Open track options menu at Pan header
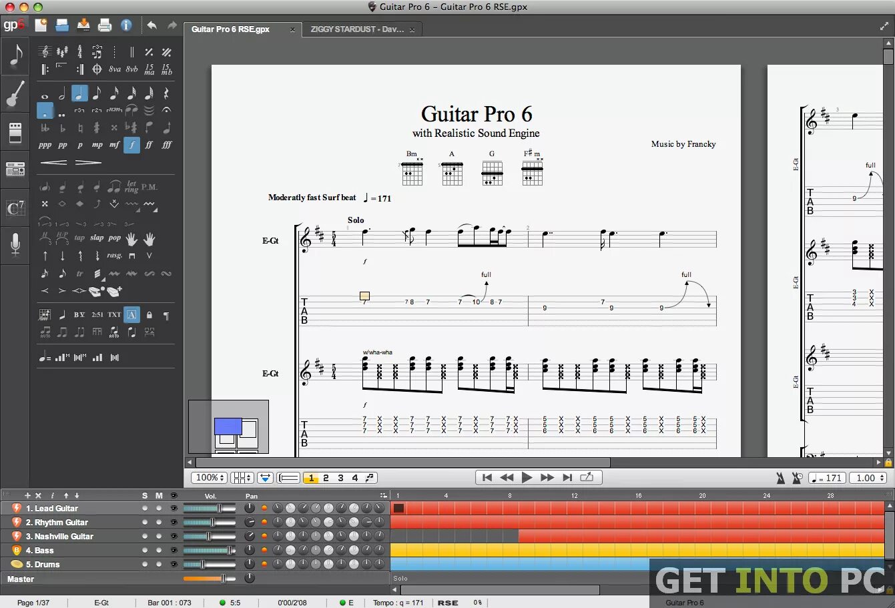 383,495
